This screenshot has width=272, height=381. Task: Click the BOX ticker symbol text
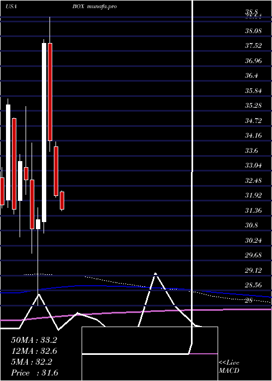click(x=78, y=7)
